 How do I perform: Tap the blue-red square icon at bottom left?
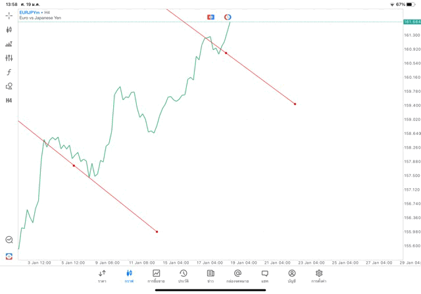click(9, 256)
